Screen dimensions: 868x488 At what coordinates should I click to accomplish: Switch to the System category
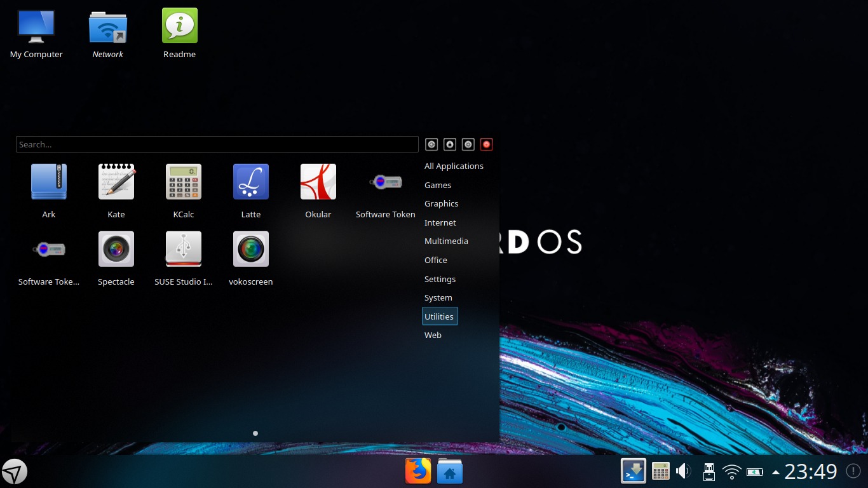pyautogui.click(x=438, y=297)
